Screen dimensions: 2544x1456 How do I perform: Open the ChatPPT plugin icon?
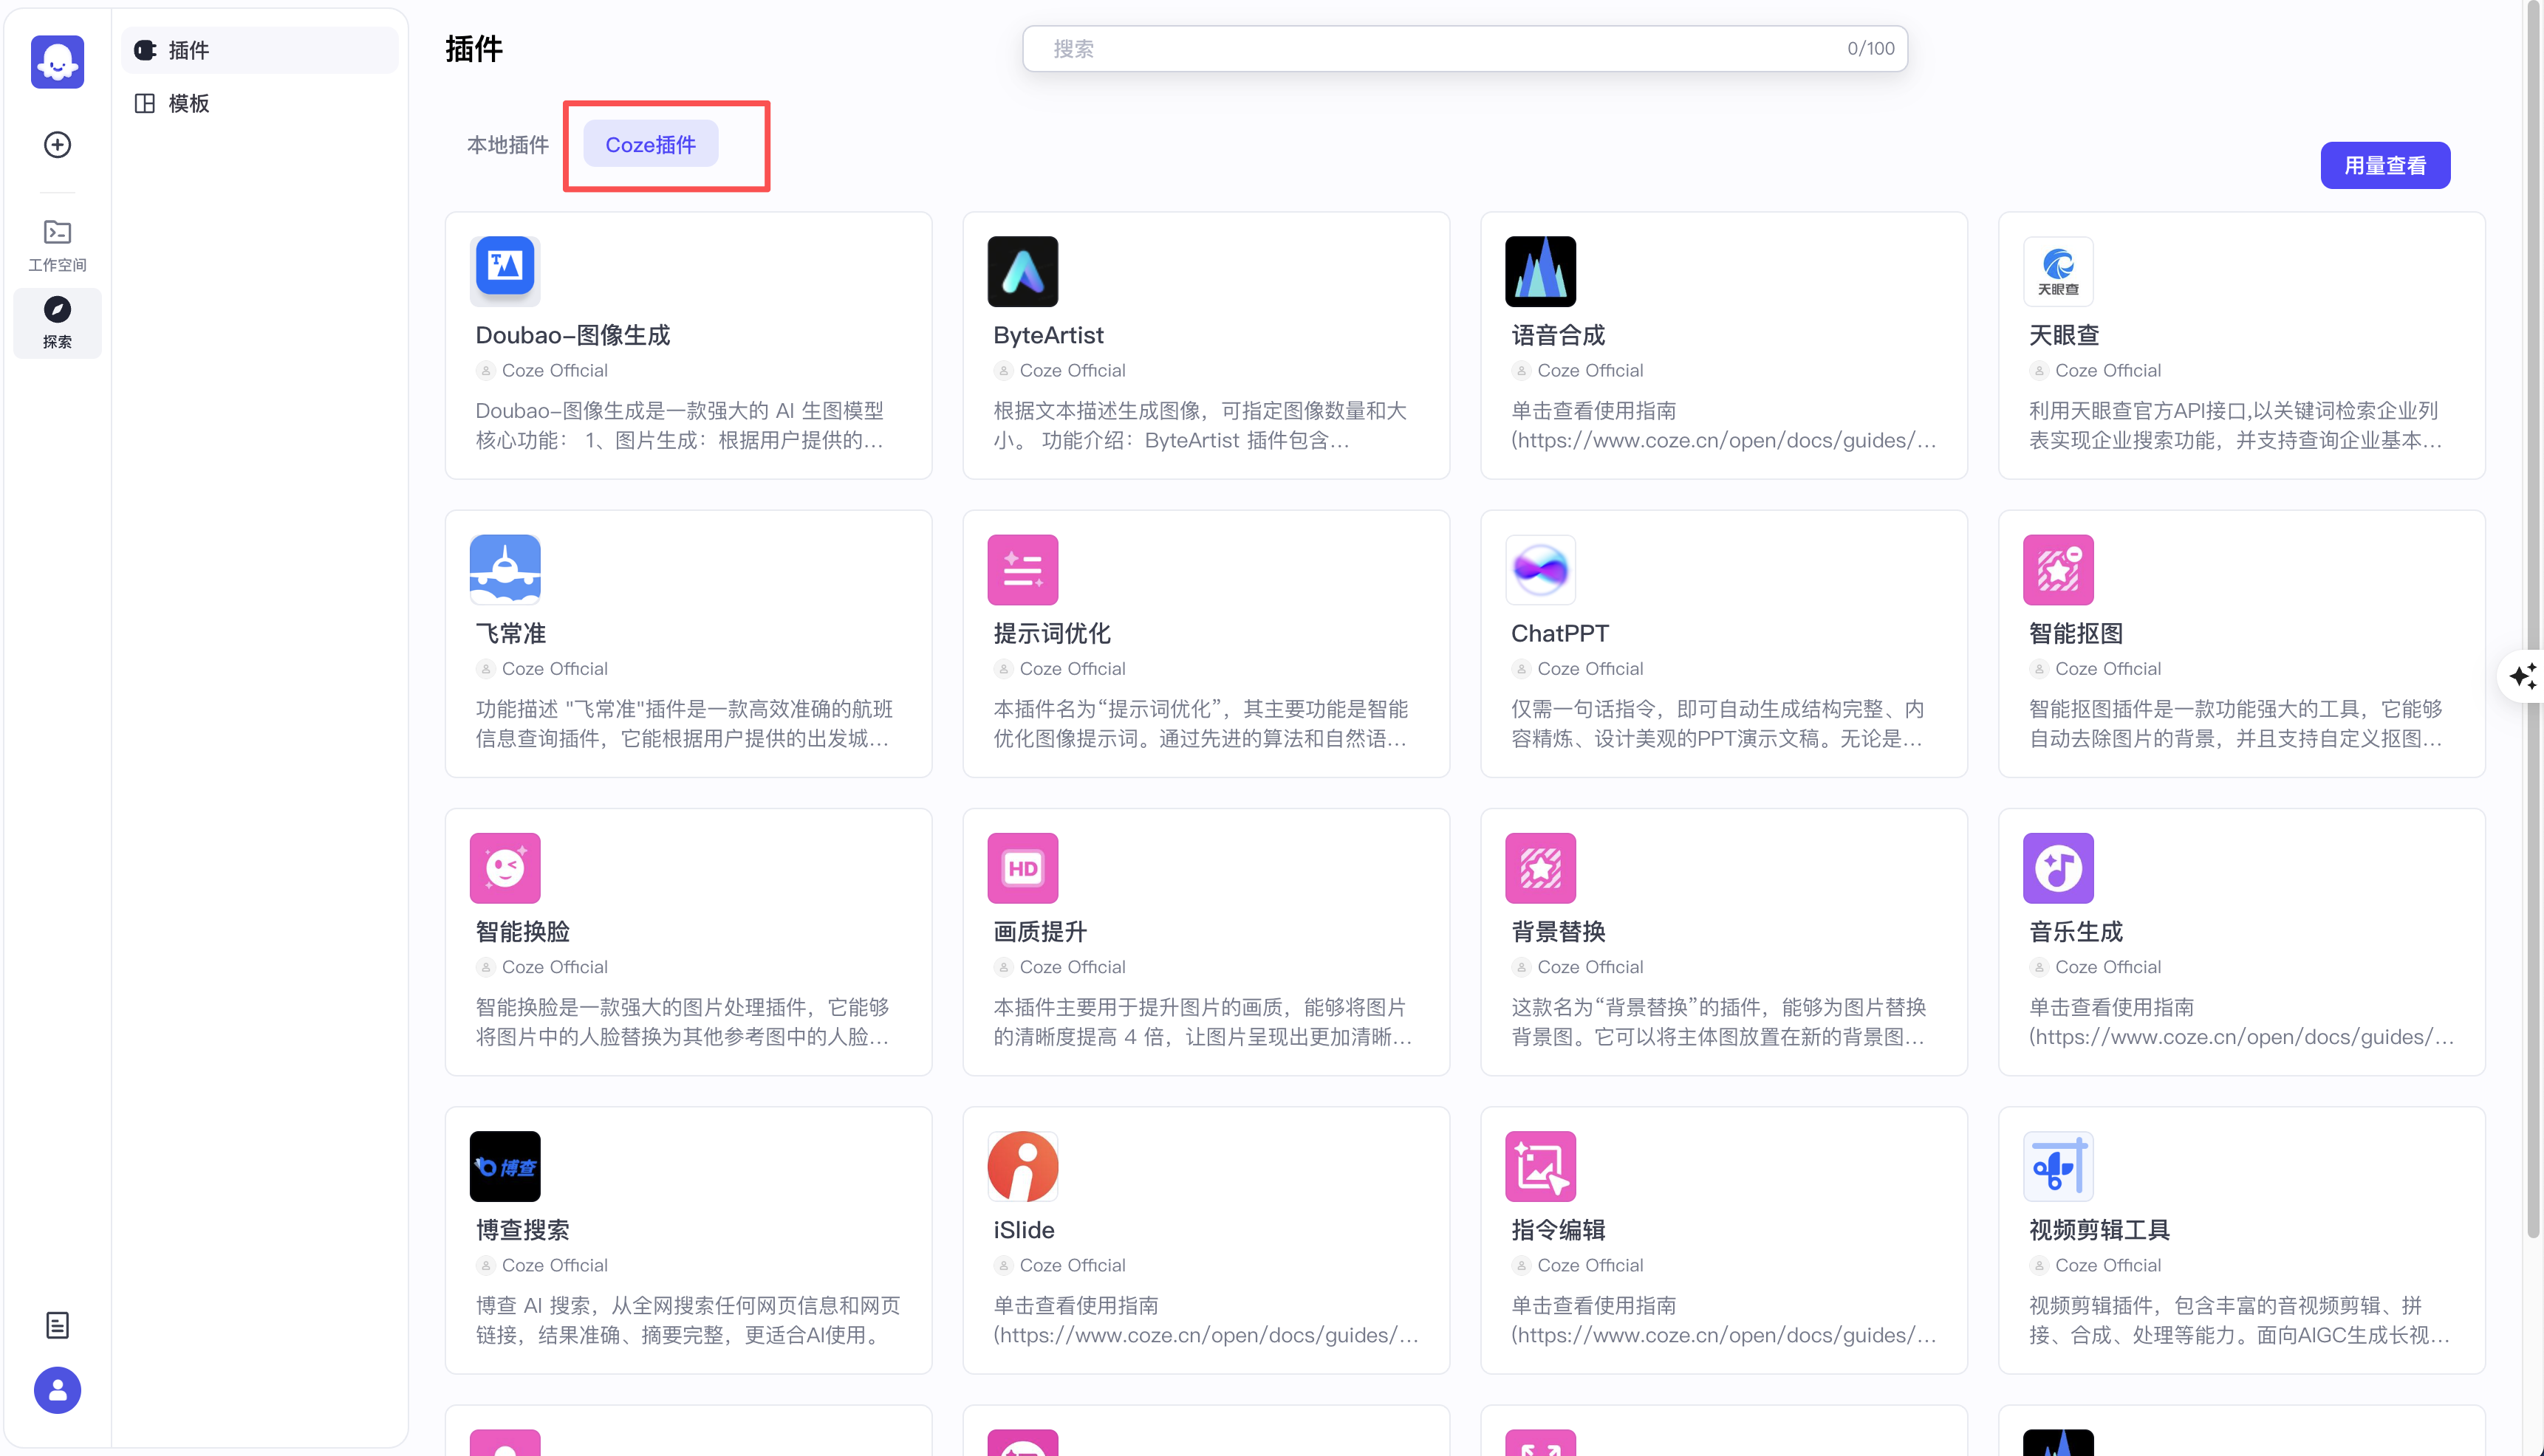(1539, 569)
